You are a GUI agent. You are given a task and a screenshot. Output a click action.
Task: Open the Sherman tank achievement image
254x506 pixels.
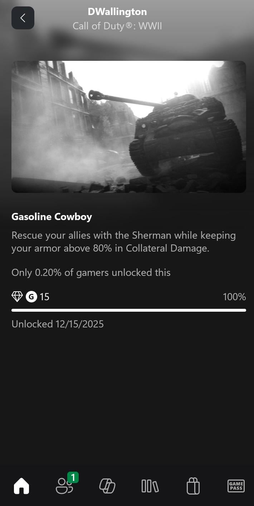(129, 127)
